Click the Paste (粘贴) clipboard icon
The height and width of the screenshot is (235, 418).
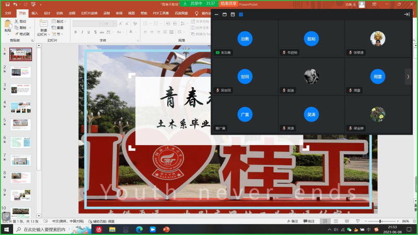[7, 26]
